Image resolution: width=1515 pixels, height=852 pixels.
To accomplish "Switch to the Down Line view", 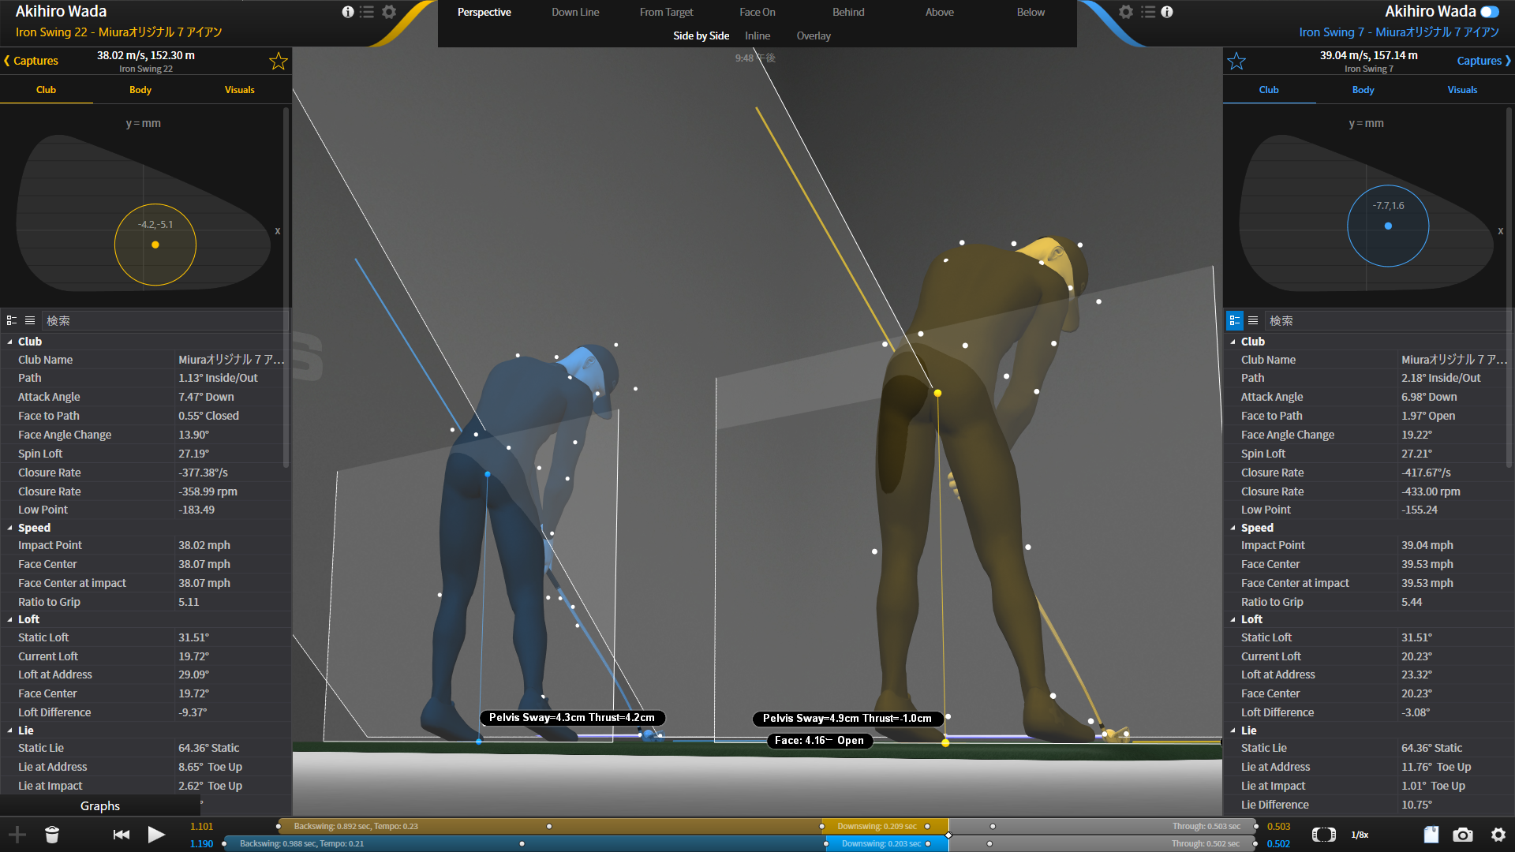I will (x=574, y=12).
